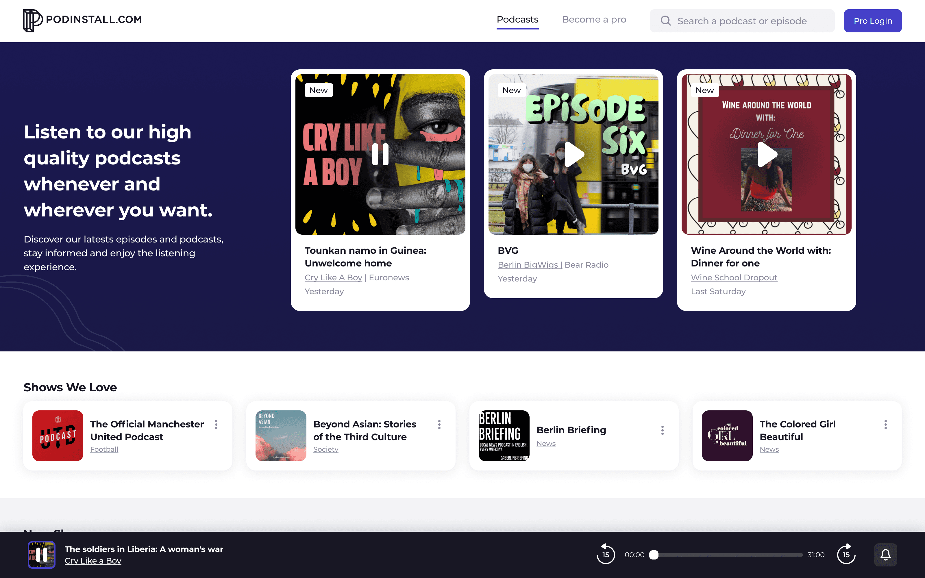This screenshot has width=925, height=578.
Task: Open the Cry Like A Boy show link in card
Action: pos(333,277)
